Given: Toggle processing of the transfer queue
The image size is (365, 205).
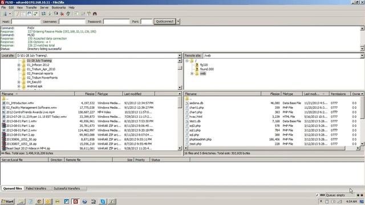Looking at the screenshot, I should click(x=50, y=14).
